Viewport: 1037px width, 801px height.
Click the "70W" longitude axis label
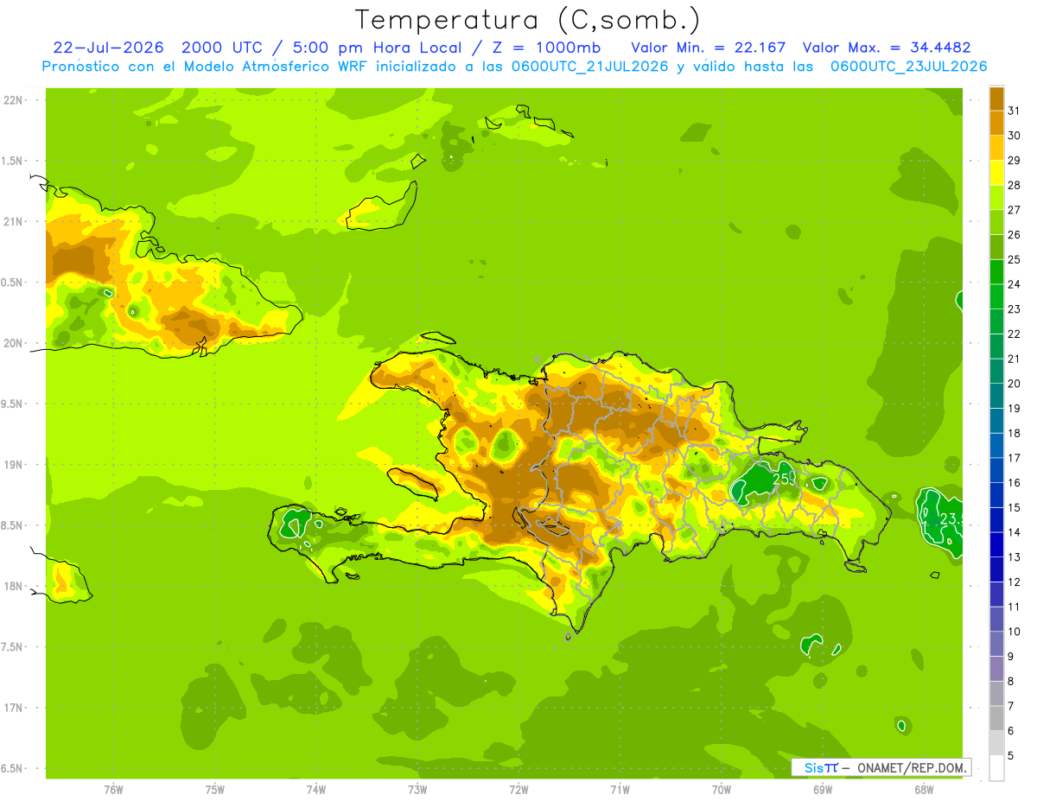(x=722, y=789)
